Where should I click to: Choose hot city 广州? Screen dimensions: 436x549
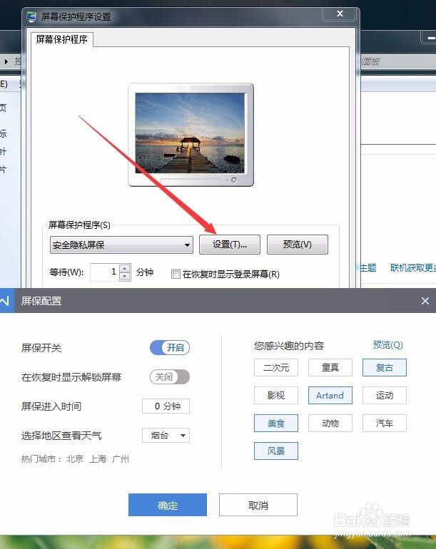pos(121,458)
